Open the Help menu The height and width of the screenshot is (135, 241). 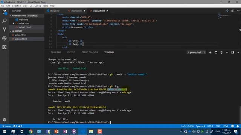pyautogui.click(x=52, y=6)
